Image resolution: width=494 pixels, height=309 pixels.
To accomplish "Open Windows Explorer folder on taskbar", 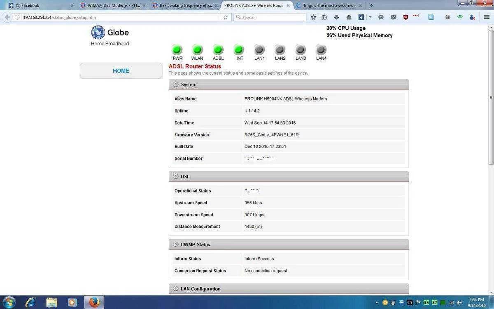I will pyautogui.click(x=51, y=302).
